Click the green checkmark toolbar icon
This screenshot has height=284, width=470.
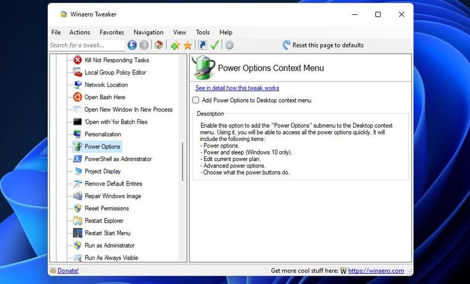(214, 45)
